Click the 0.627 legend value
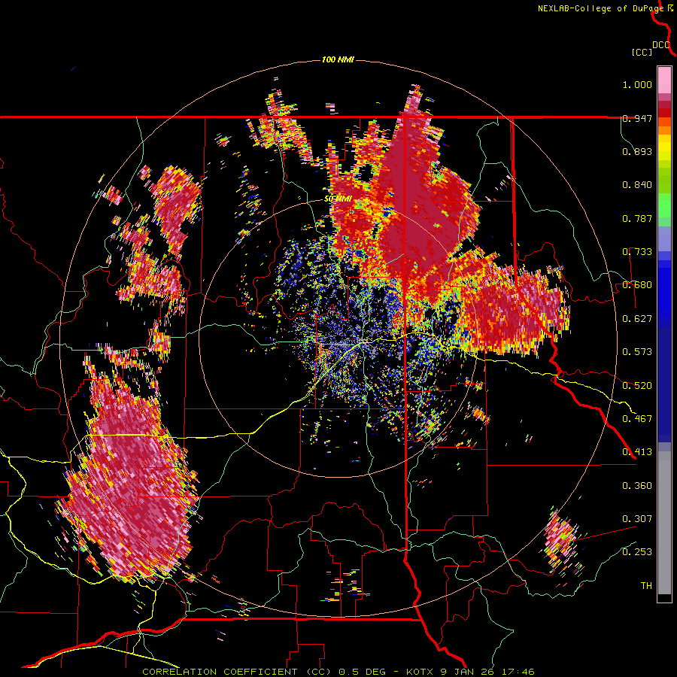This screenshot has height=677, width=677. (x=637, y=319)
